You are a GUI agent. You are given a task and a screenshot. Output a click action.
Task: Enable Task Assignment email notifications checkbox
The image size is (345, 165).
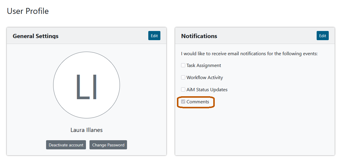click(183, 65)
